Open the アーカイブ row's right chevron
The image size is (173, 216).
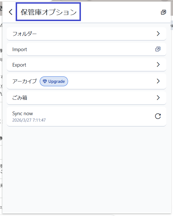point(158,81)
